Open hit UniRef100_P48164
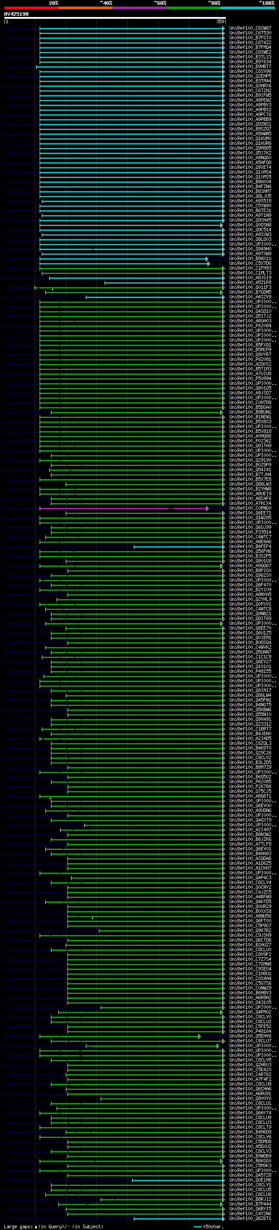This screenshot has height=1230, width=279. pos(250,1031)
